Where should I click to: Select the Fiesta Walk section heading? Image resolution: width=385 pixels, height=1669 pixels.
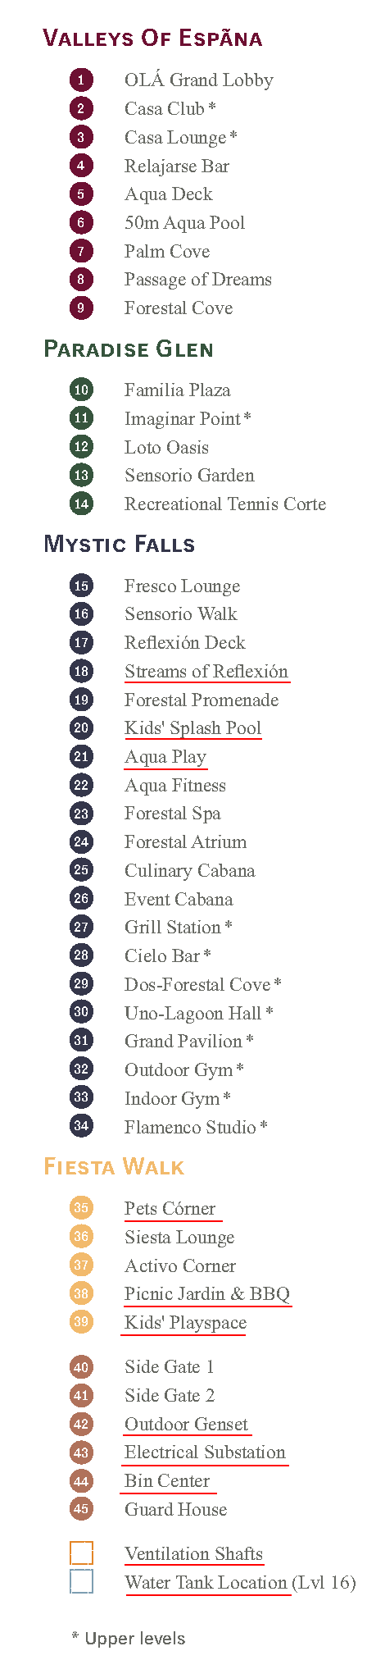tap(114, 1166)
